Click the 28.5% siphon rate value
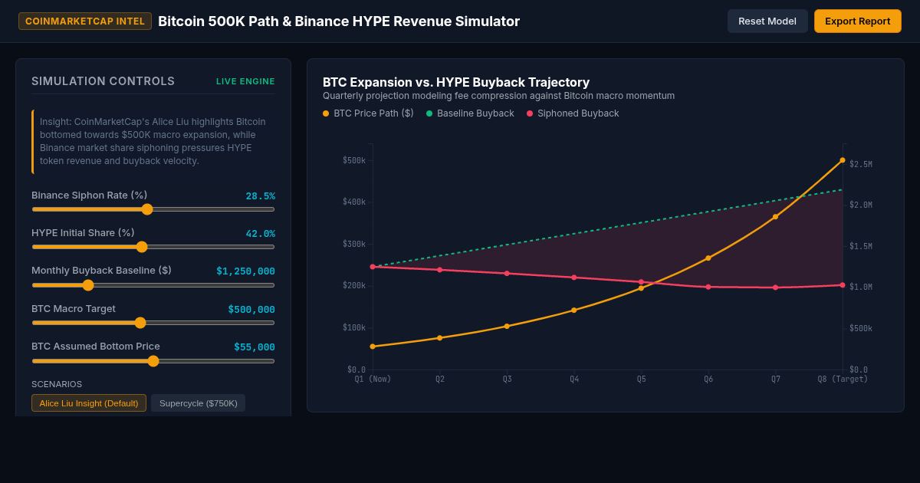 click(x=260, y=196)
